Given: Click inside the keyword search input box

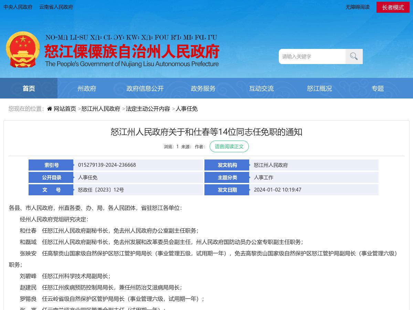Looking at the screenshot, I should (x=311, y=56).
